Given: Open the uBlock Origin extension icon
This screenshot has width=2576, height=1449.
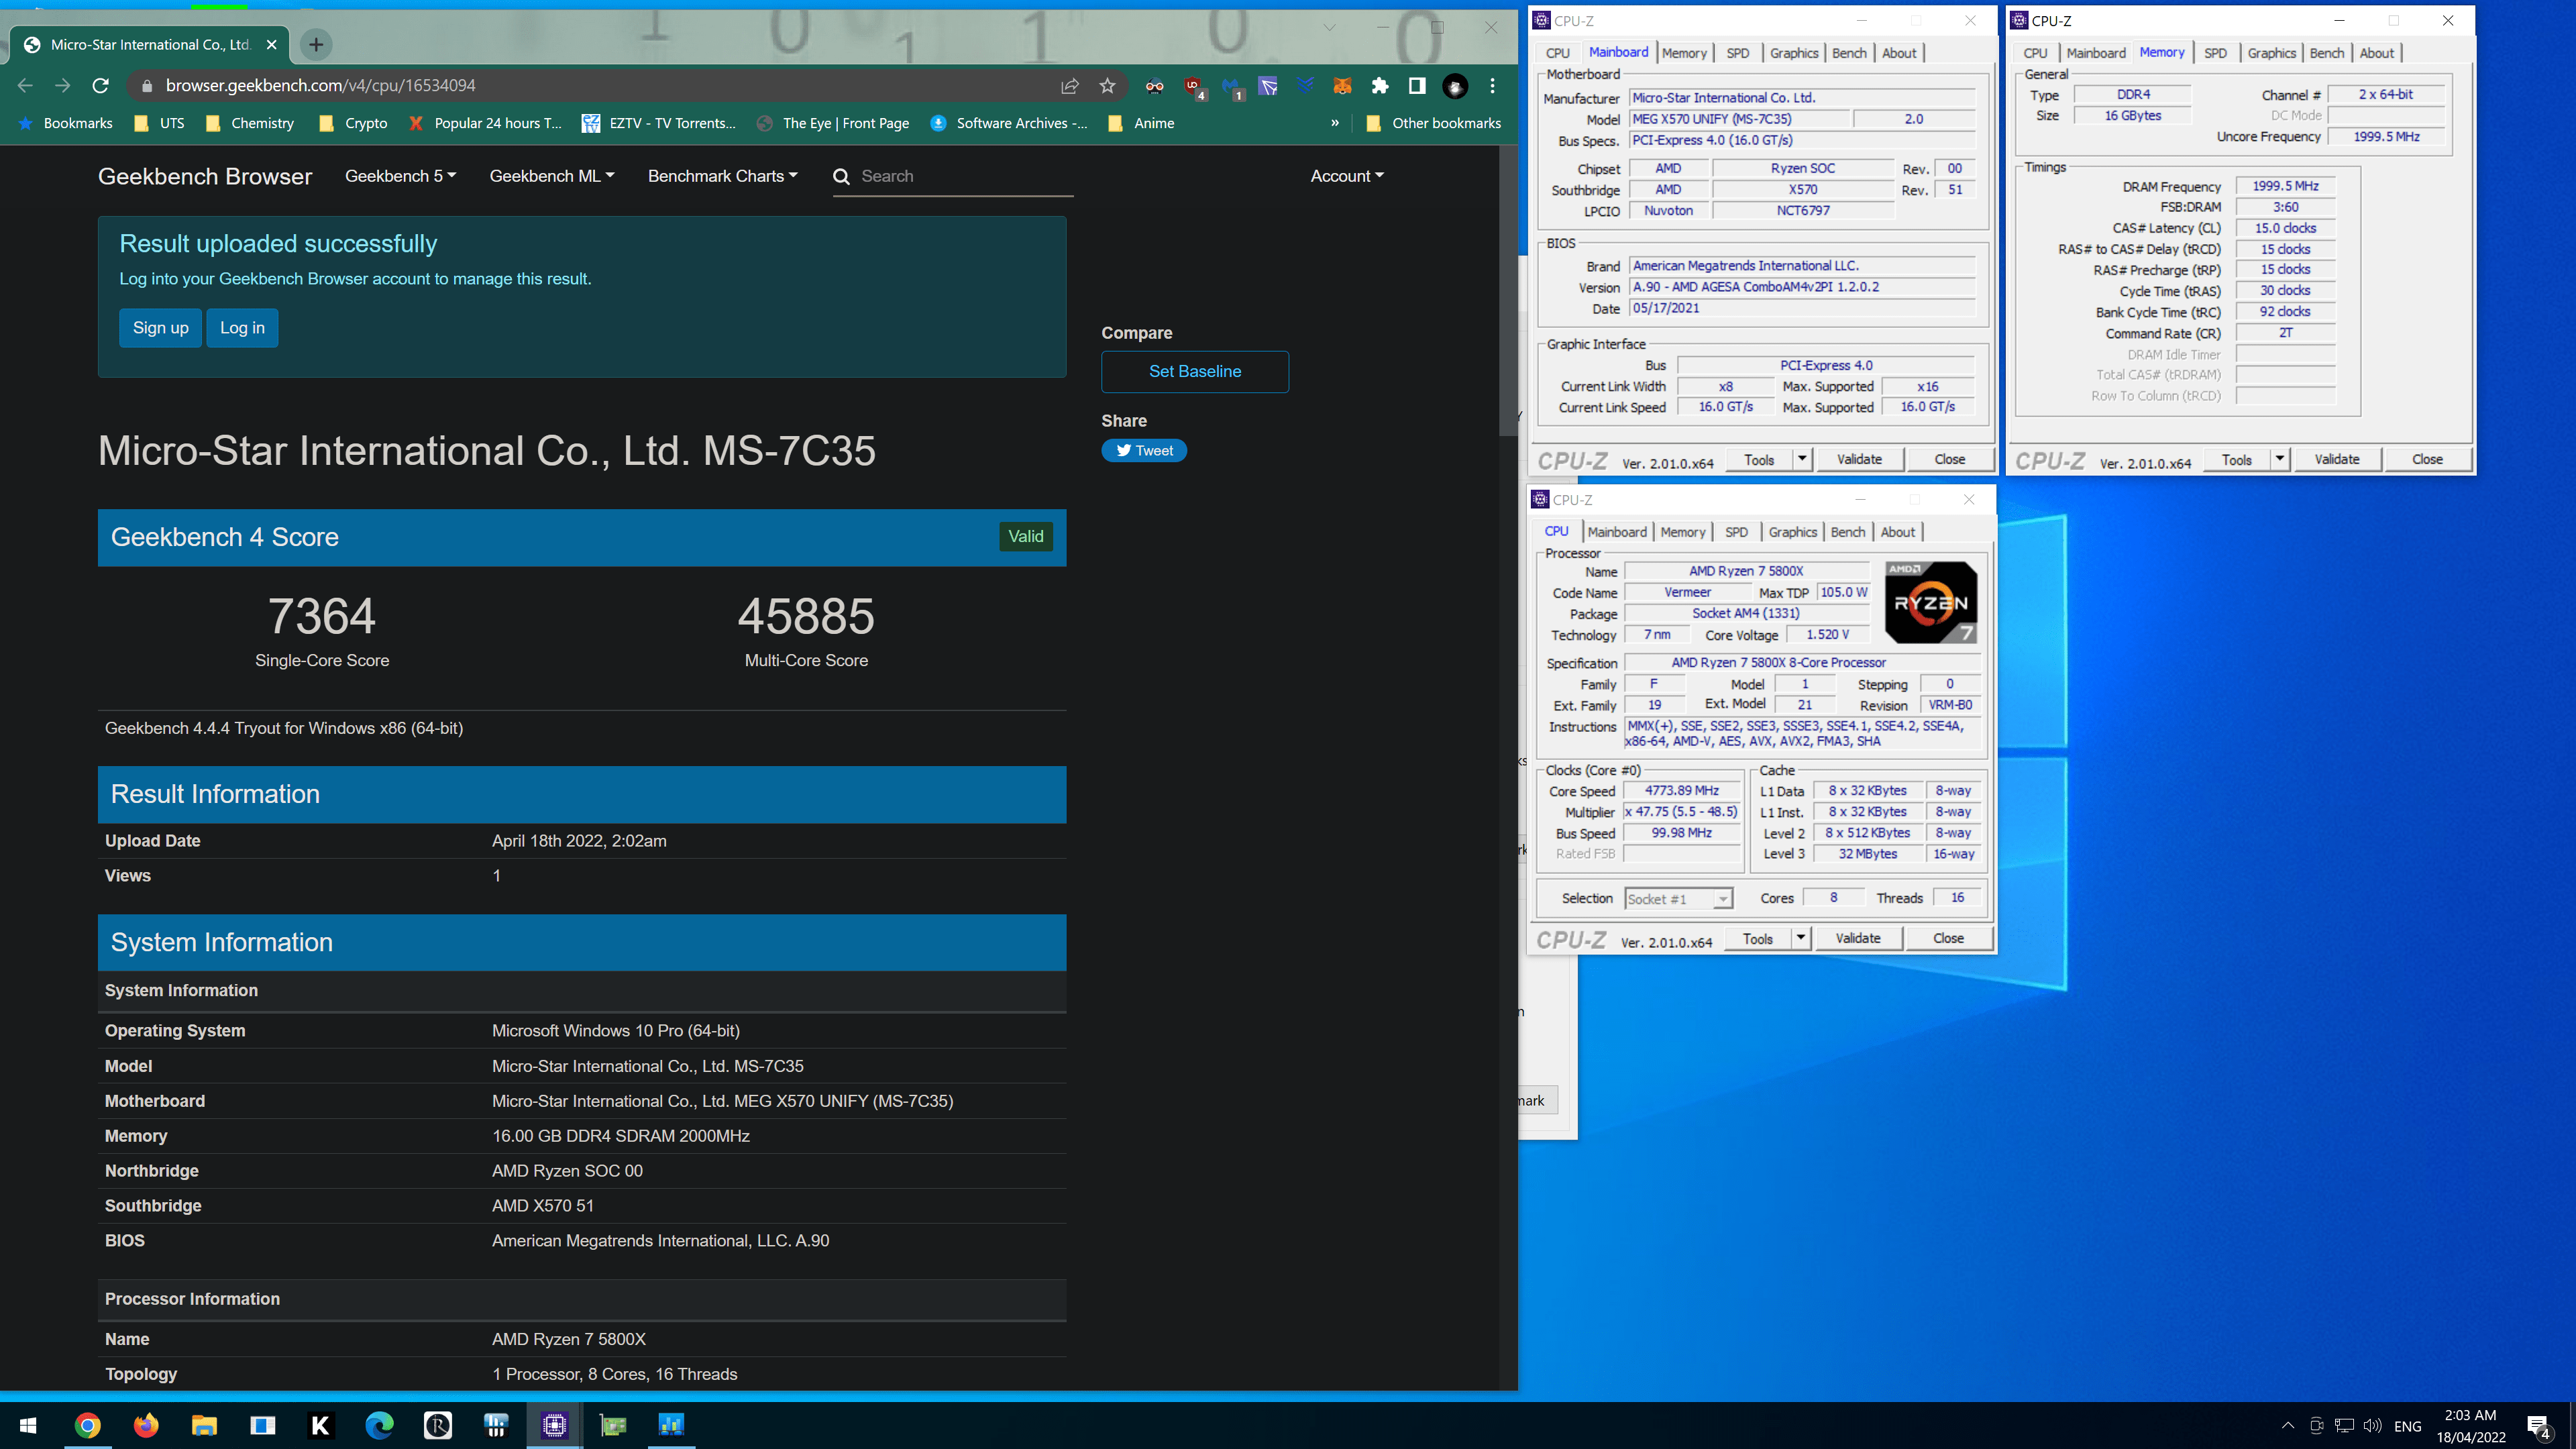Looking at the screenshot, I should pyautogui.click(x=1193, y=87).
